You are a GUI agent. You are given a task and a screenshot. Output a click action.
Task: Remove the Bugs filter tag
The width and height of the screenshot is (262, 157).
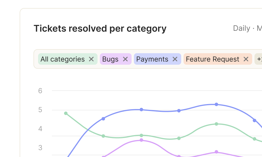[125, 59]
